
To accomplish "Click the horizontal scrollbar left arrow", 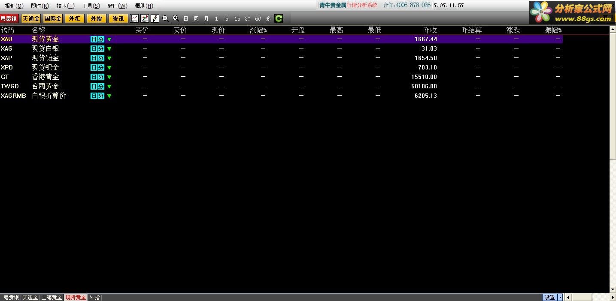I will (x=569, y=297).
